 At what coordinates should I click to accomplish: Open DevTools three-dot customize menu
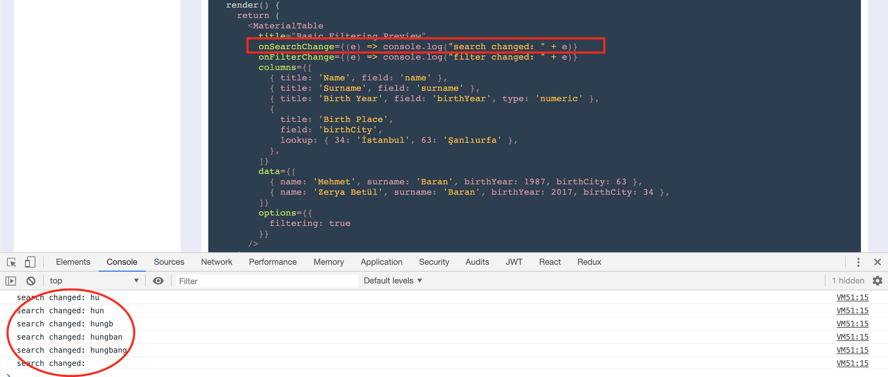pos(858,262)
